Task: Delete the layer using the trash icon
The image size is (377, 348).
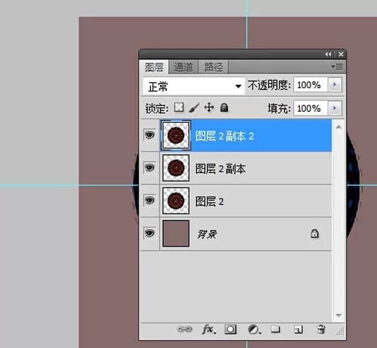Action: tap(321, 329)
